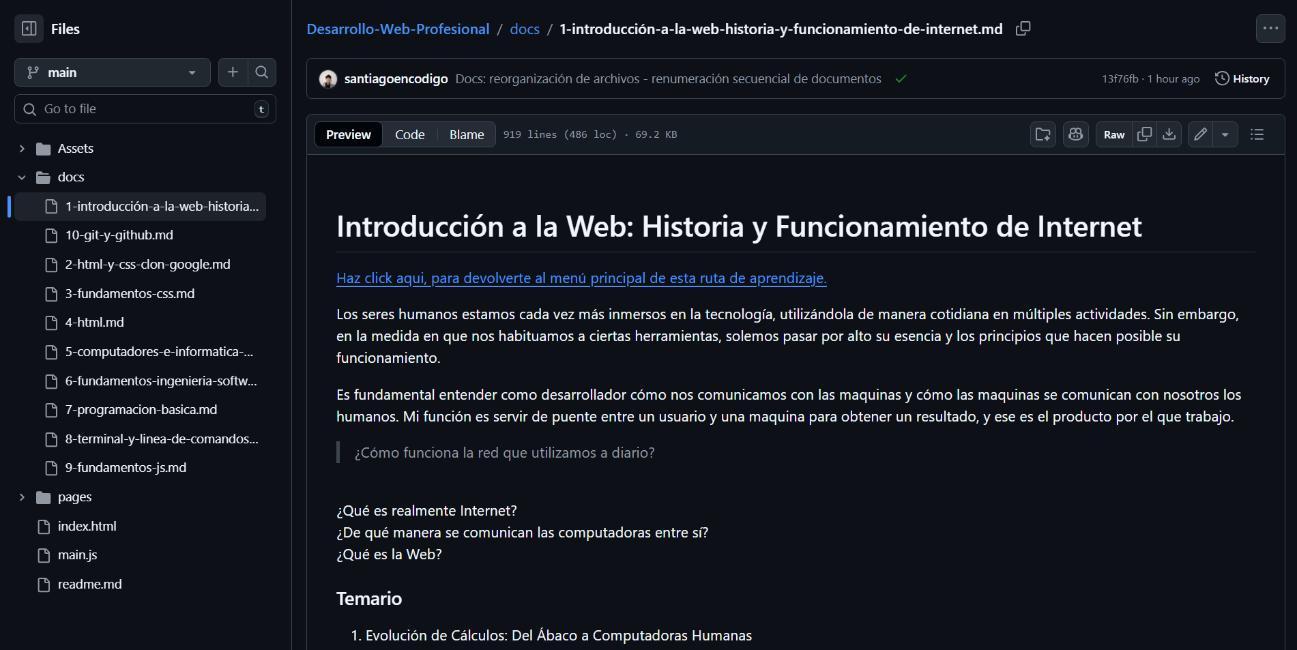Switch to the Code tab

click(409, 134)
